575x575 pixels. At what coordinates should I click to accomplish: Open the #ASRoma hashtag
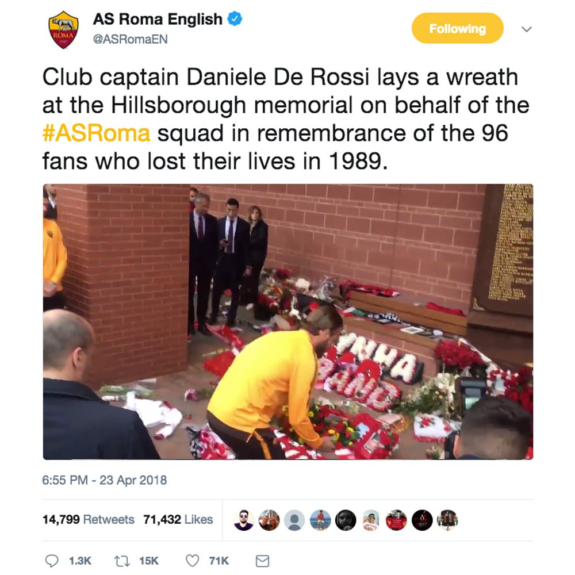click(97, 133)
